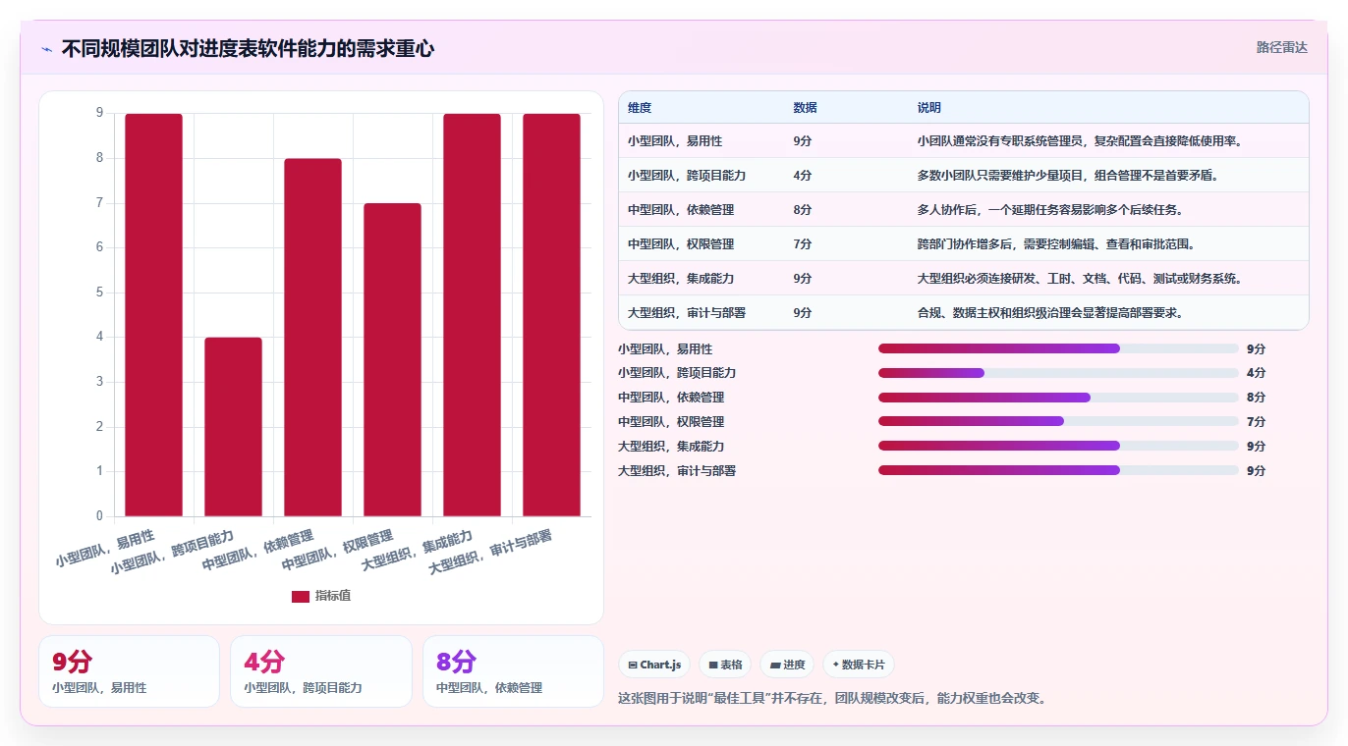Open the 8分 中型团队，依赖管理 data card
The image size is (1348, 746).
[x=513, y=671]
